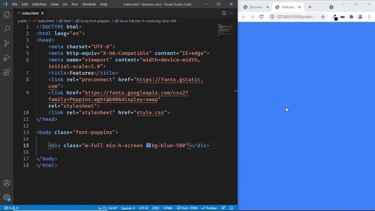Change indentation via Spaces: 4
Image resolution: width=375 pixels, height=211 pixels.
[128, 208]
